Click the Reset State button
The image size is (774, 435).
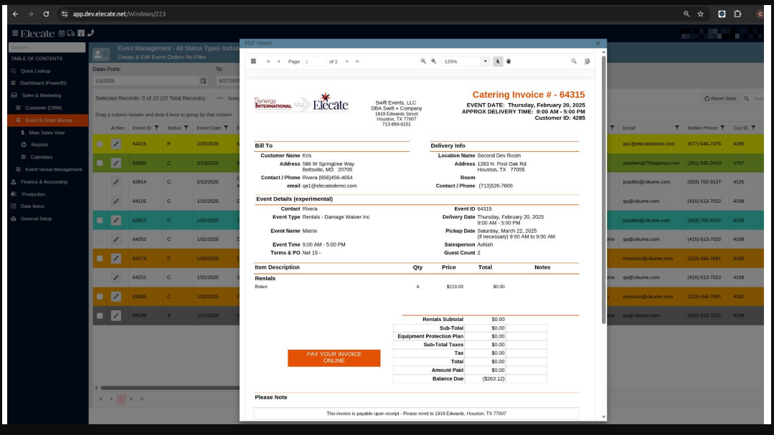coord(720,98)
